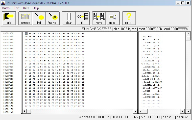Click ASCII text 'HOTBIRD'
192x120 pixels.
tap(150, 55)
